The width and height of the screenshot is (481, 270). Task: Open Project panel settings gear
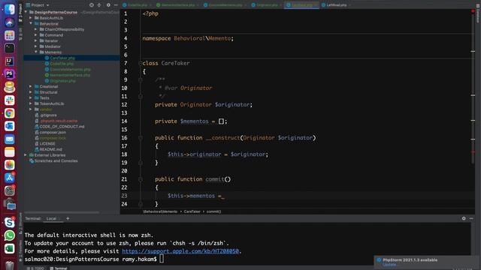coord(108,5)
